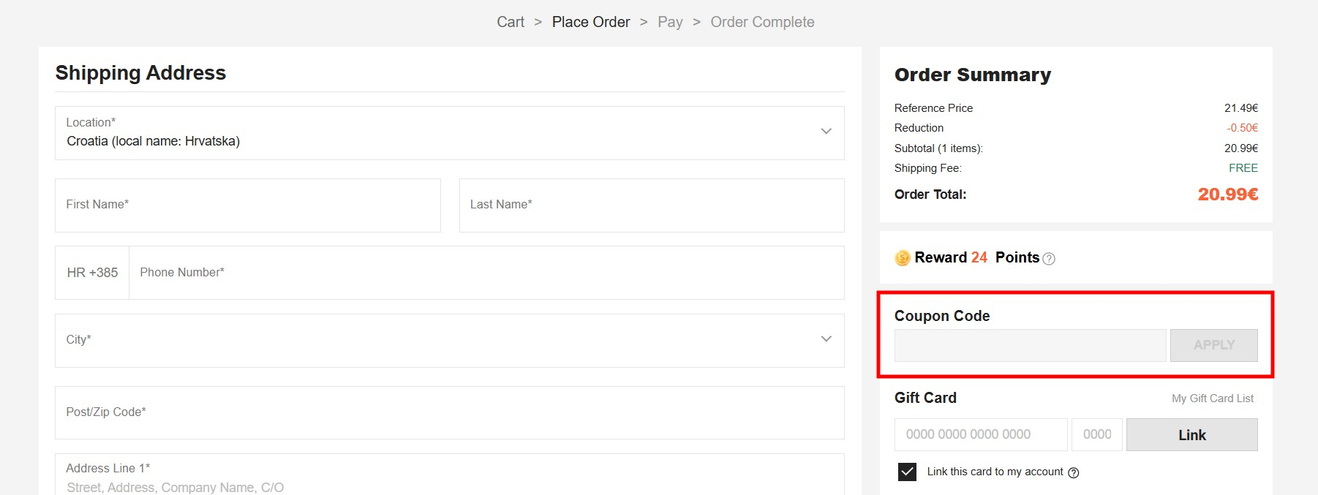Open My Gift Card List link
The image size is (1318, 495).
pos(1213,398)
